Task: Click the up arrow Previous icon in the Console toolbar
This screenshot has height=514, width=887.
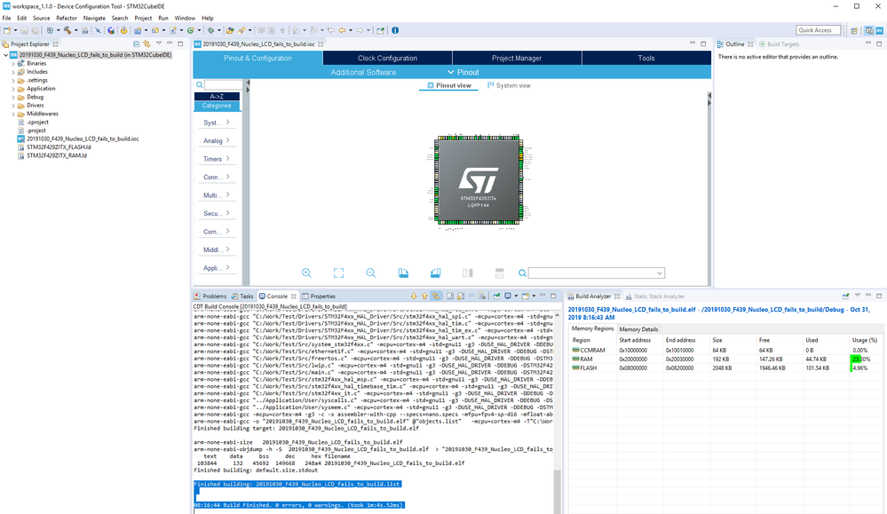Action: tap(424, 296)
